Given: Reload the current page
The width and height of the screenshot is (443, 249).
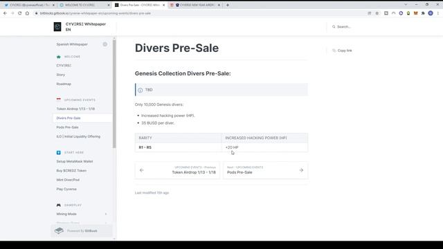Looking at the screenshot, I should (x=20, y=13).
